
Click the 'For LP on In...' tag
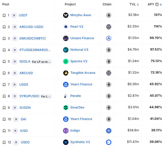41,62
